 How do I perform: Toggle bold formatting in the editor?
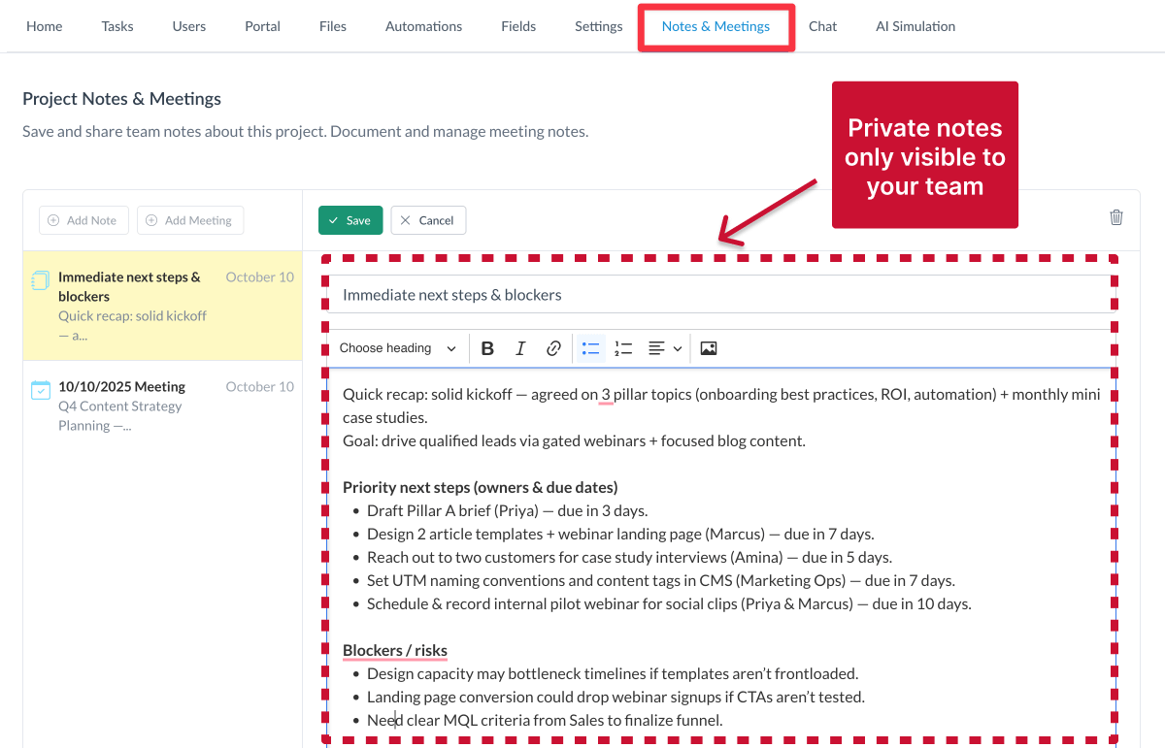pos(487,347)
